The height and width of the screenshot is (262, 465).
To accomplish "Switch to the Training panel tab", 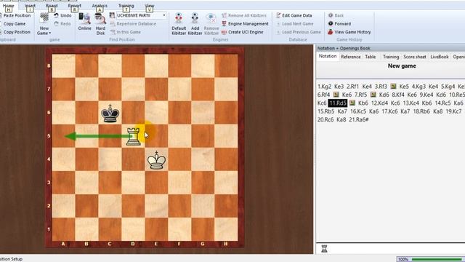I will click(391, 57).
